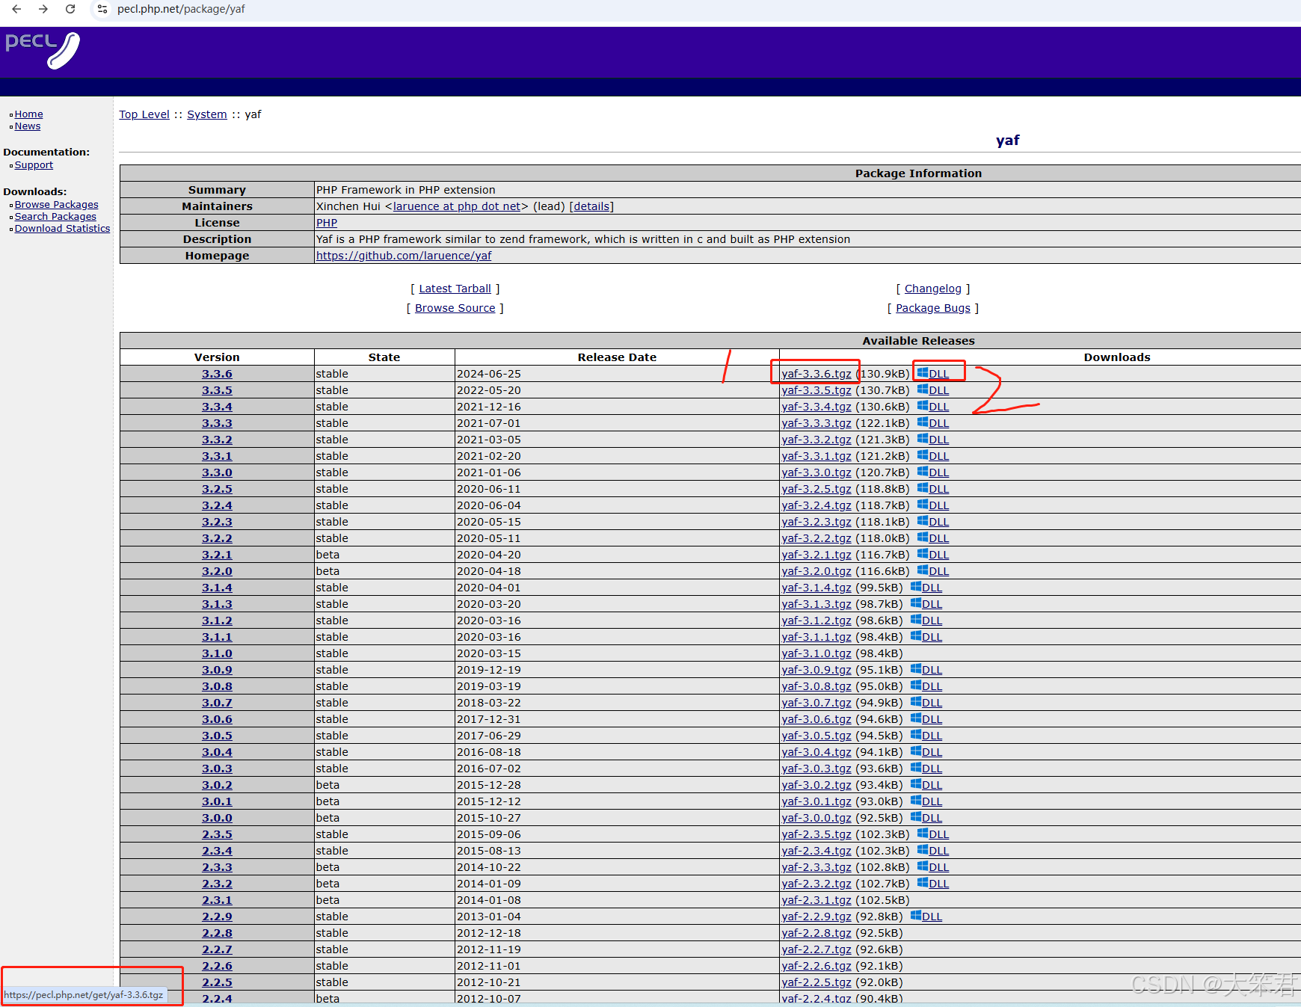Screen dimensions: 1301x1007
Task: Open Package Bugs link
Action: click(x=933, y=308)
